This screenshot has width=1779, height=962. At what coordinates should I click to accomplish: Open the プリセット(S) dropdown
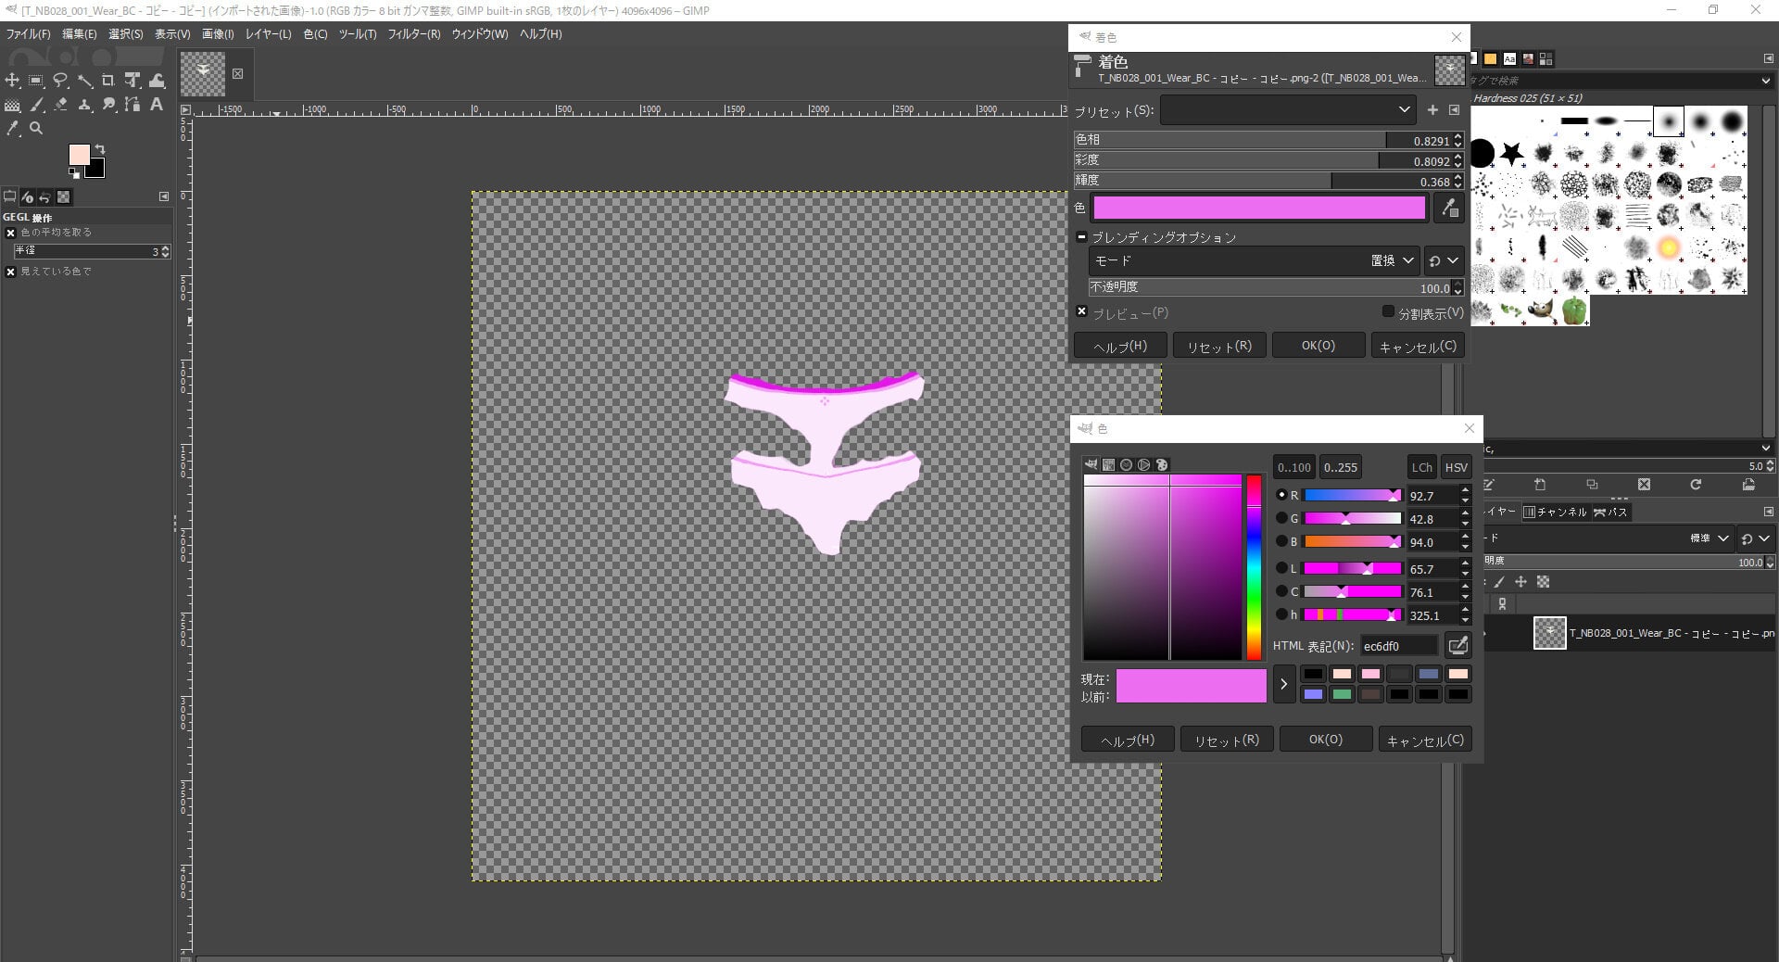[1287, 110]
